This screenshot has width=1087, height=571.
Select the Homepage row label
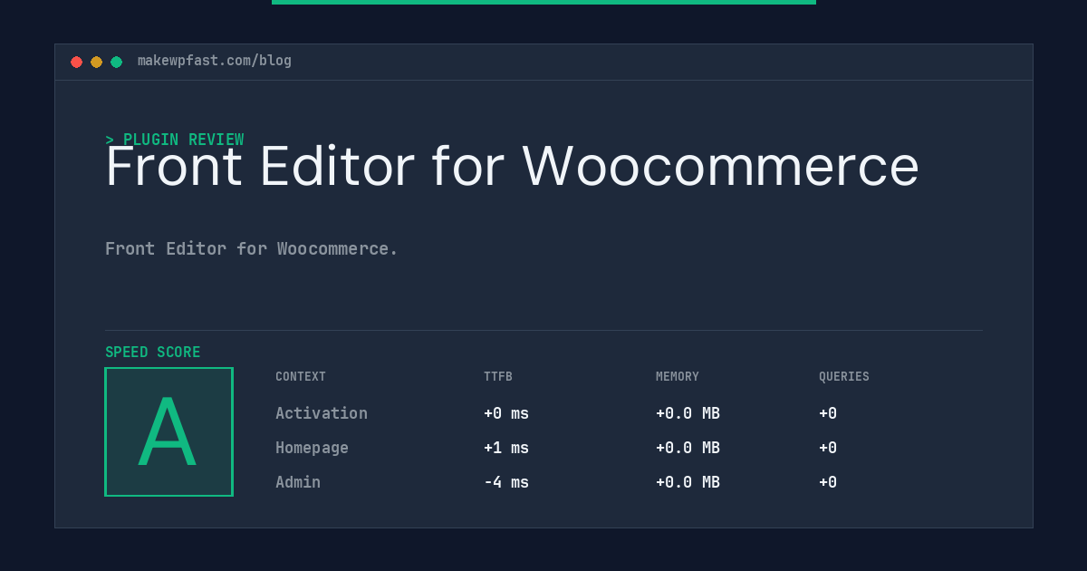coord(312,448)
